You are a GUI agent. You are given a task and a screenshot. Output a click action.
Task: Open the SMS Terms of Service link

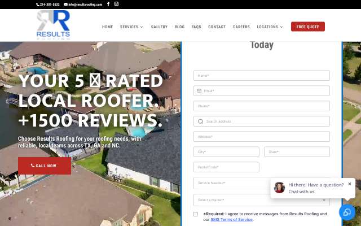231,220
